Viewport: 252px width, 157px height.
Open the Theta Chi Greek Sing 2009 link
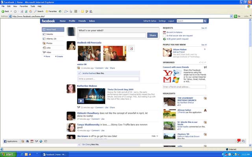120,89
